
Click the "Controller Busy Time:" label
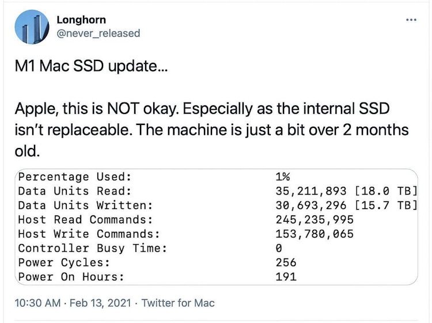click(x=92, y=248)
